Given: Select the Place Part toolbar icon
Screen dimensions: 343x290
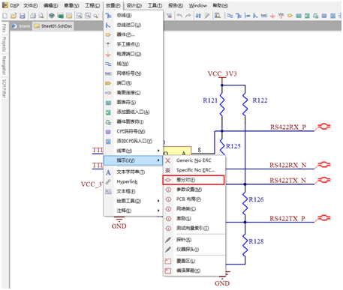Looking at the screenshot, I should point(290,16).
